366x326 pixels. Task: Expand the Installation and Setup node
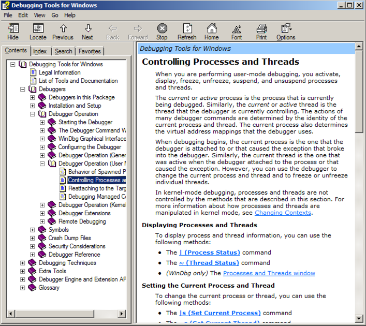pos(33,106)
